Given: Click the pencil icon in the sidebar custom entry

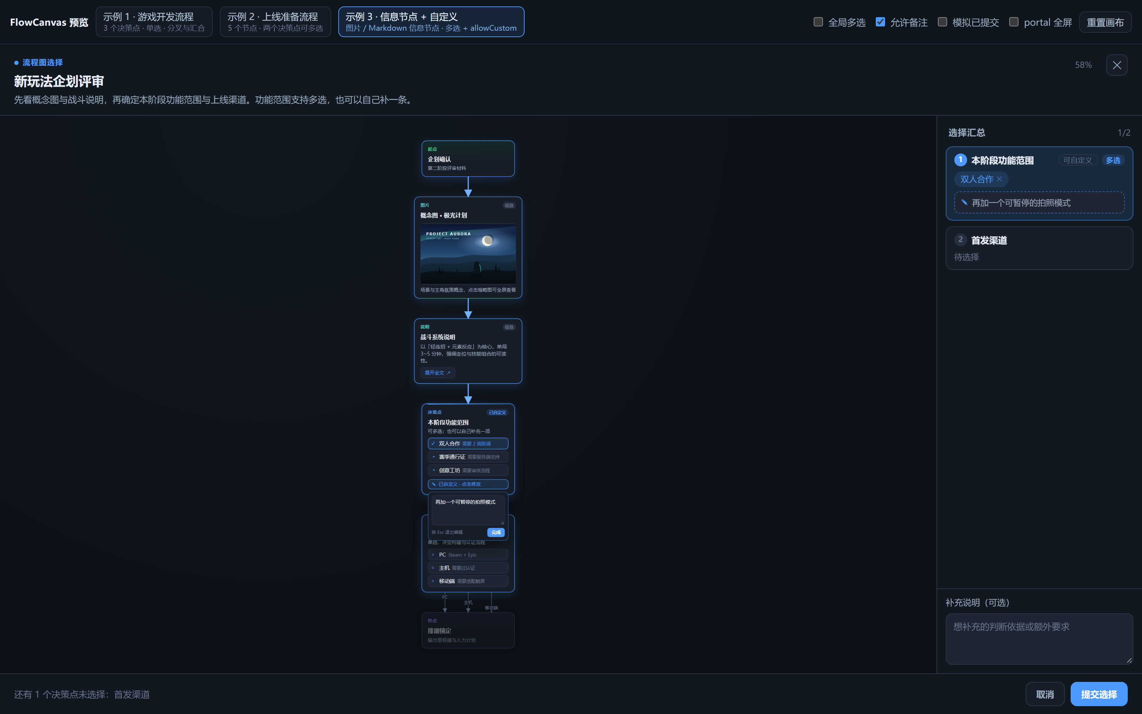Looking at the screenshot, I should point(964,202).
